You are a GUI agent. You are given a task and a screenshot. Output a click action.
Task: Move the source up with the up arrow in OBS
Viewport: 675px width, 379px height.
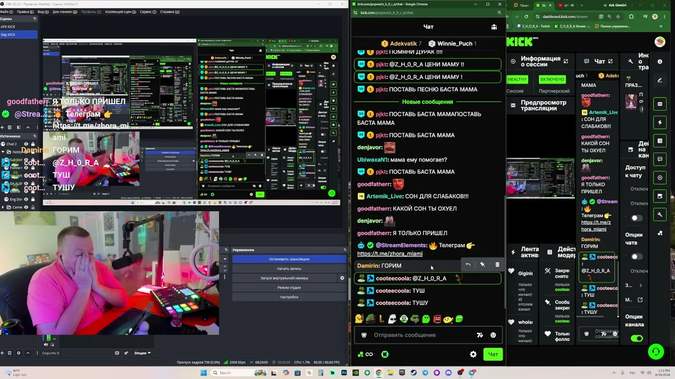pos(28,353)
